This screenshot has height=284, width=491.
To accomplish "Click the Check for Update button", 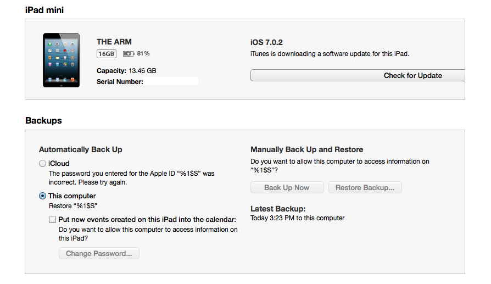I will (x=358, y=75).
